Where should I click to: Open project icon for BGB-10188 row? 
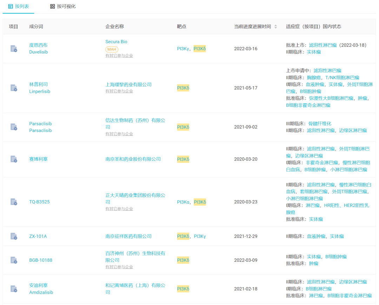click(14, 260)
